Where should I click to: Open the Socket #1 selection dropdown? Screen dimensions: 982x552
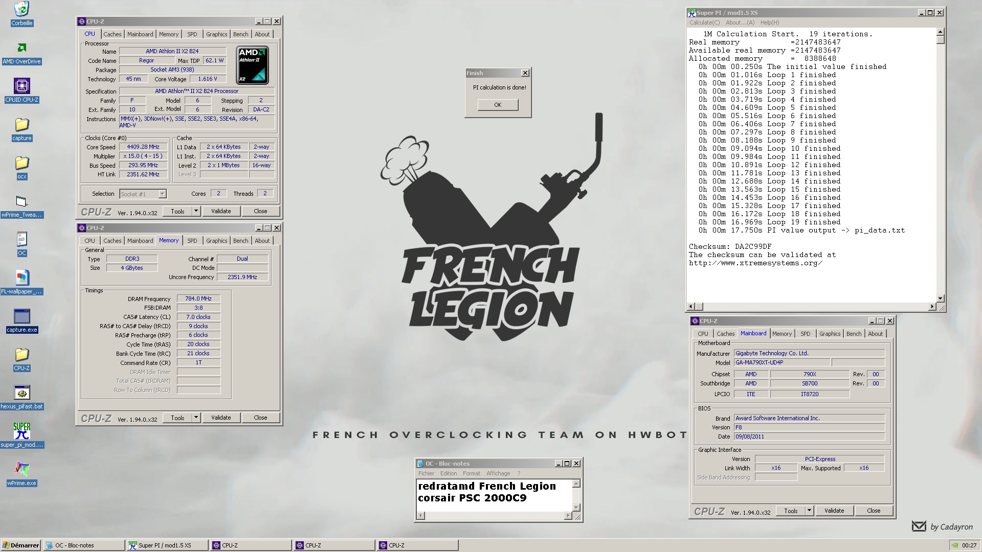tap(143, 194)
